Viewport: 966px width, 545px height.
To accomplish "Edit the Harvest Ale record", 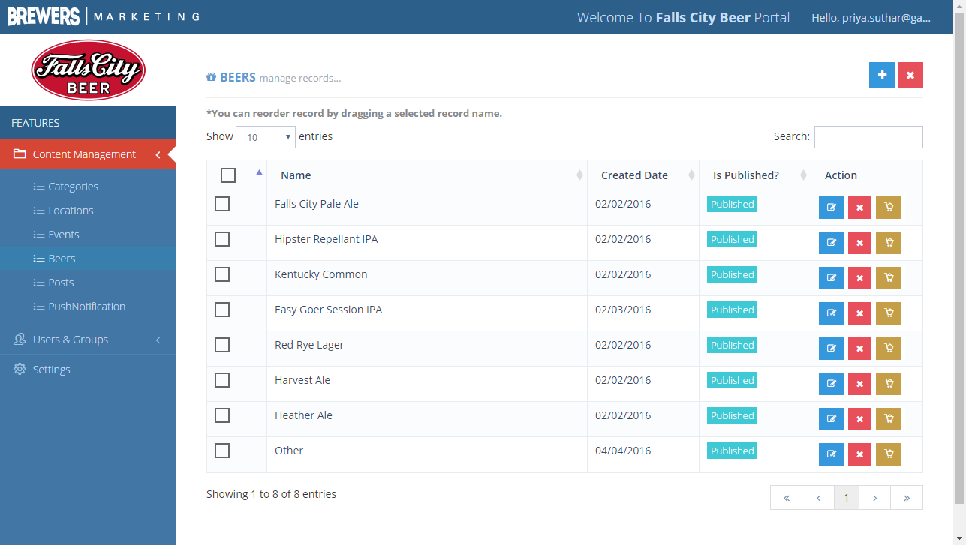I will tap(832, 384).
